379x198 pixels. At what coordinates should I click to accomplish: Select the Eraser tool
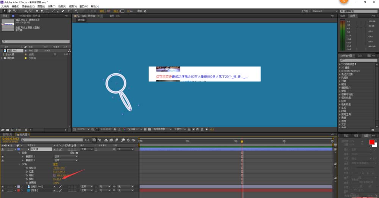[x=63, y=11]
